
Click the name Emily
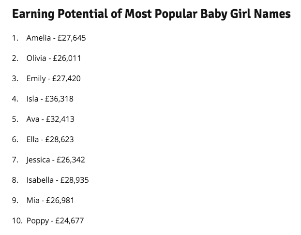(36, 78)
